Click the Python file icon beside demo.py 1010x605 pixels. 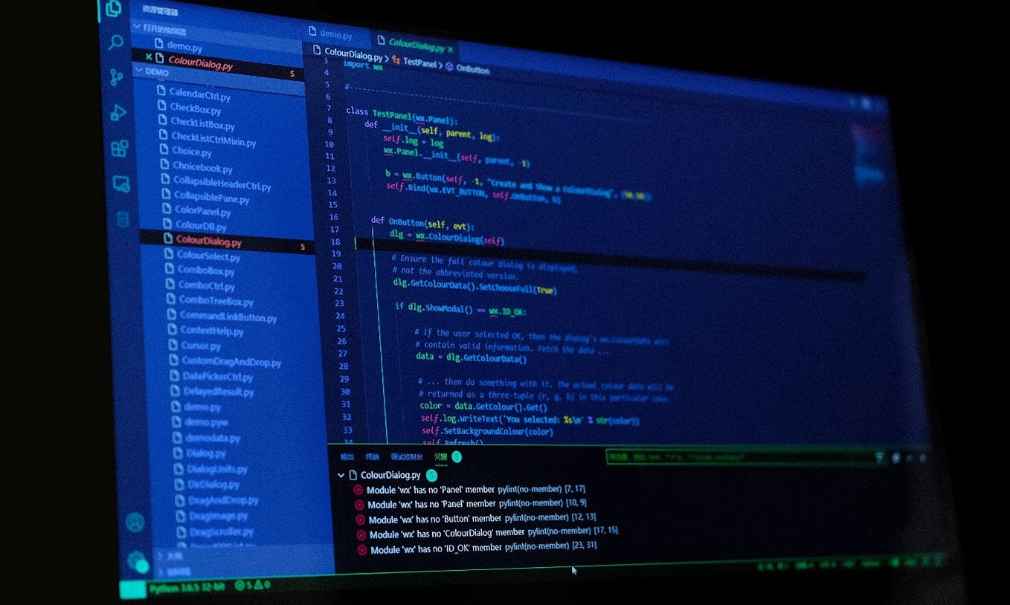(x=161, y=44)
